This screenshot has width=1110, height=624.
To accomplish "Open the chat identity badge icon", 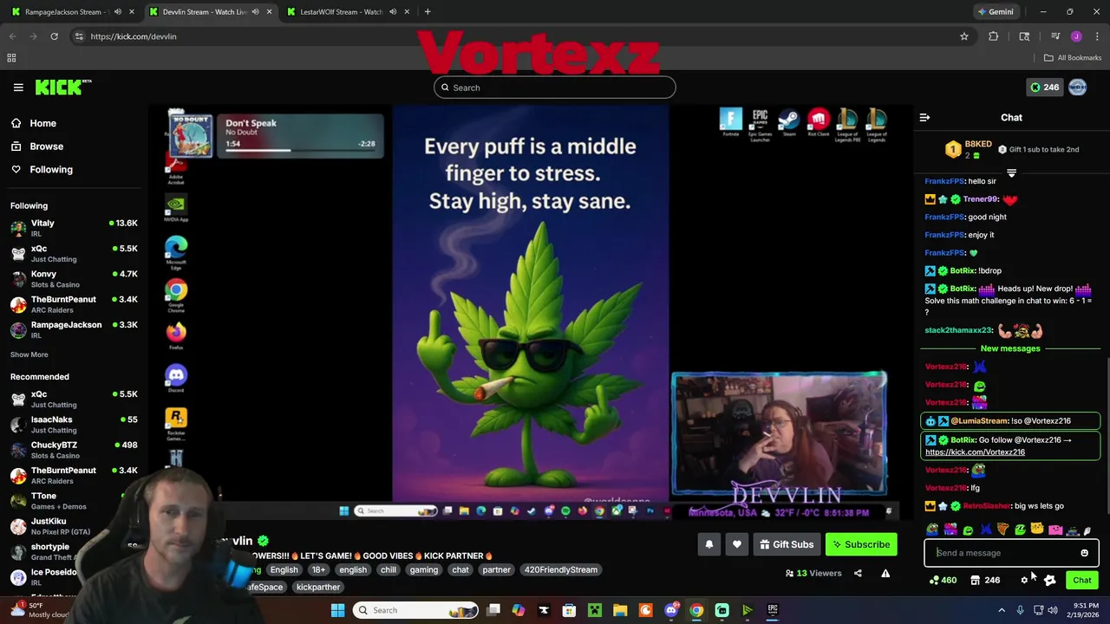I will point(1050,580).
